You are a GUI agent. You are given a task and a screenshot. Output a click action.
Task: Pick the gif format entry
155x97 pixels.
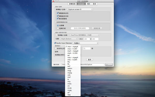tap(73, 92)
